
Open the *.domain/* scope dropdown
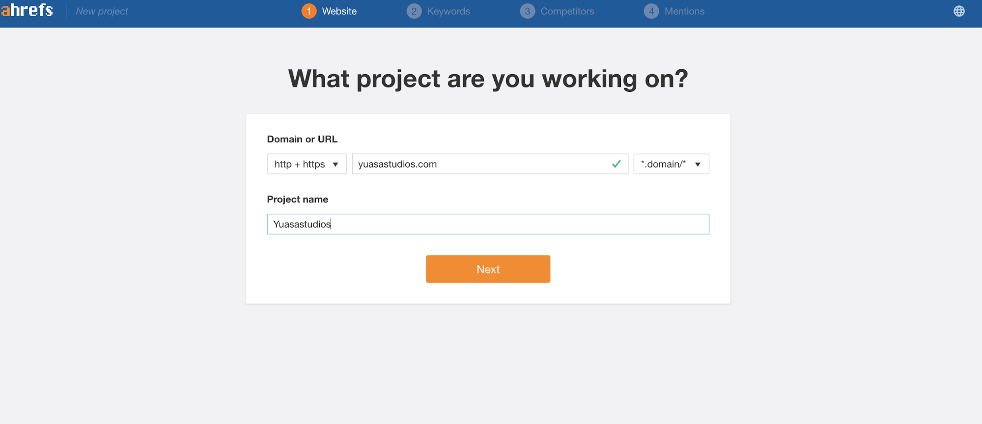[663, 164]
